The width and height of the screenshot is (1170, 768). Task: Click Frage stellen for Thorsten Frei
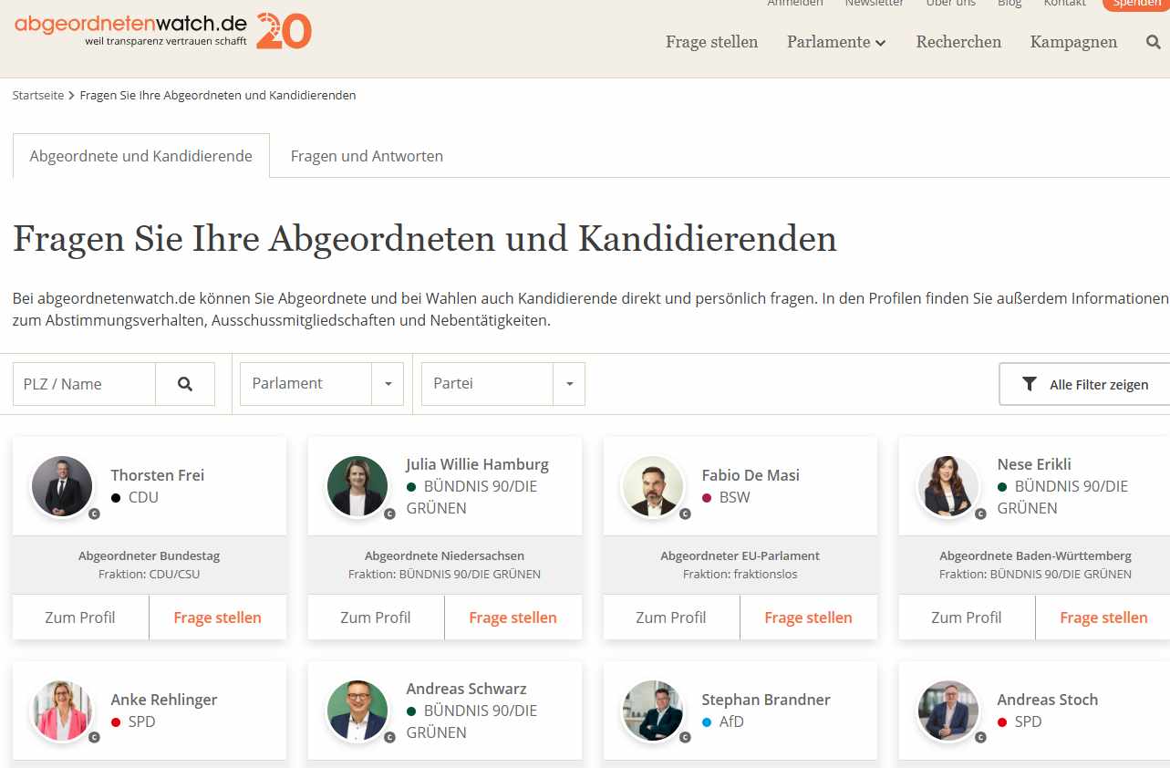[217, 618]
